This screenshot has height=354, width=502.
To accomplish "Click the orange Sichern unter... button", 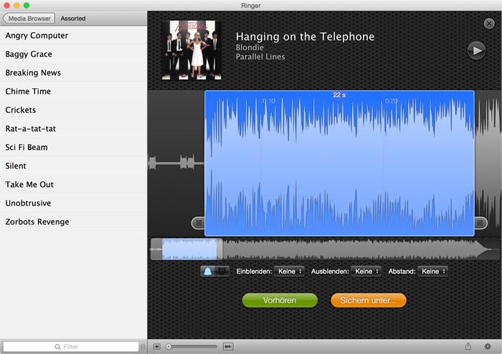I will (369, 300).
